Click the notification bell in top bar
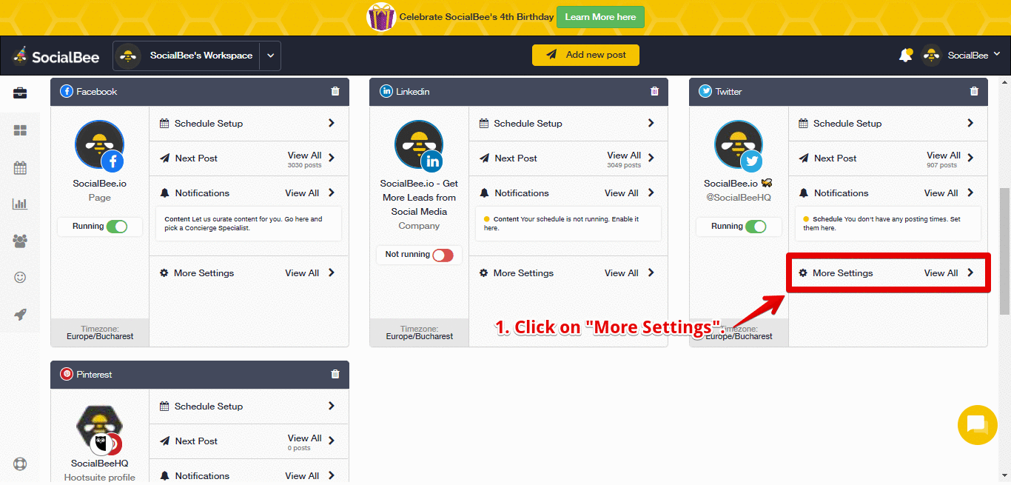 pos(905,56)
